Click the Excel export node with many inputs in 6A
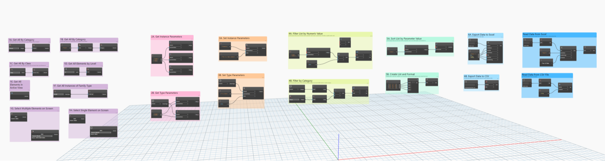This screenshot has width=605, height=161. pos(495,52)
